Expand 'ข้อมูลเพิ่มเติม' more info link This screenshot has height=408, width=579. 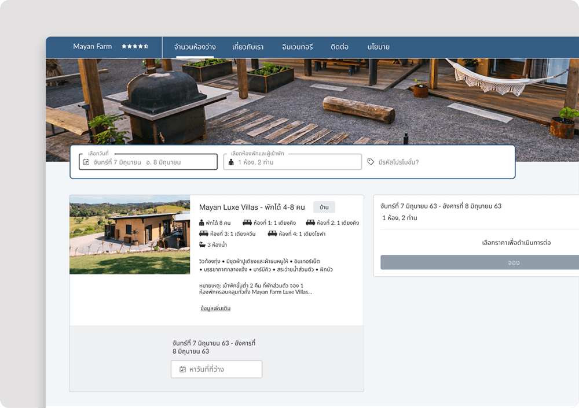point(215,309)
